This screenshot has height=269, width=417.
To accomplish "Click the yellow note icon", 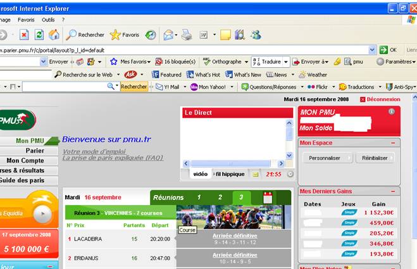I will (x=225, y=35).
